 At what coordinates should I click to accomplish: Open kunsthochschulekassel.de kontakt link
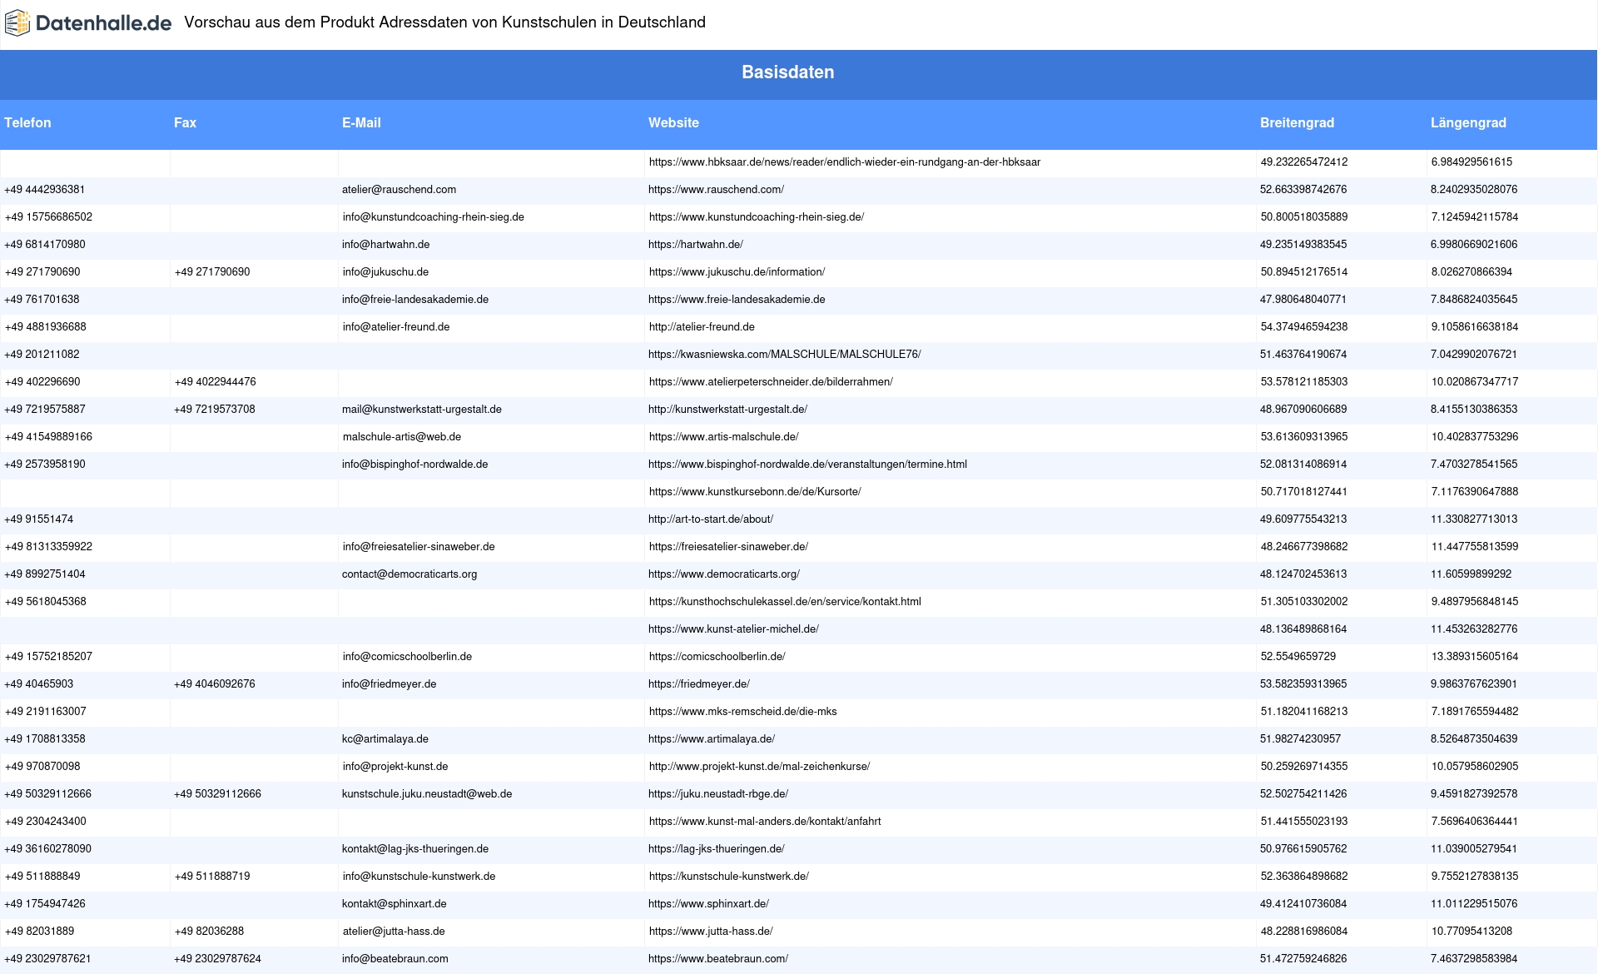tap(785, 602)
